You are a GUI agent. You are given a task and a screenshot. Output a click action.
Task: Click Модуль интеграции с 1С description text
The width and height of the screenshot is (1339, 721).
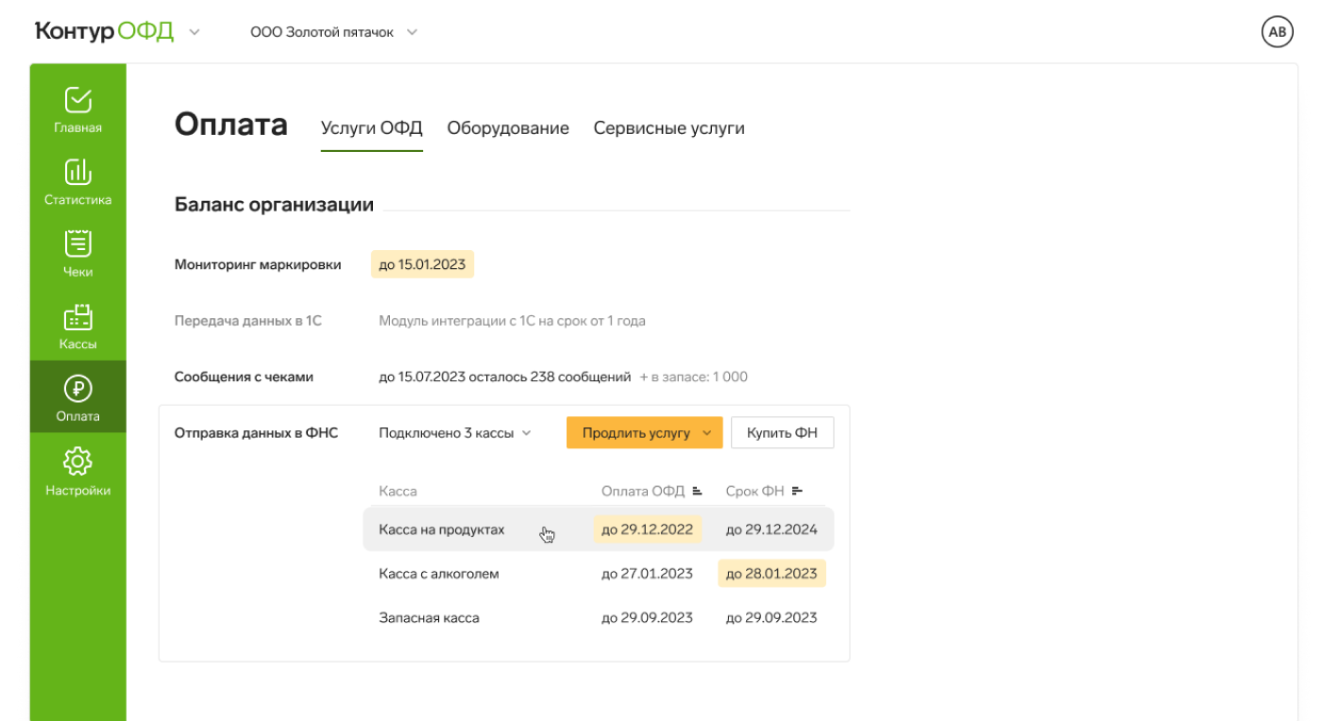pos(512,321)
